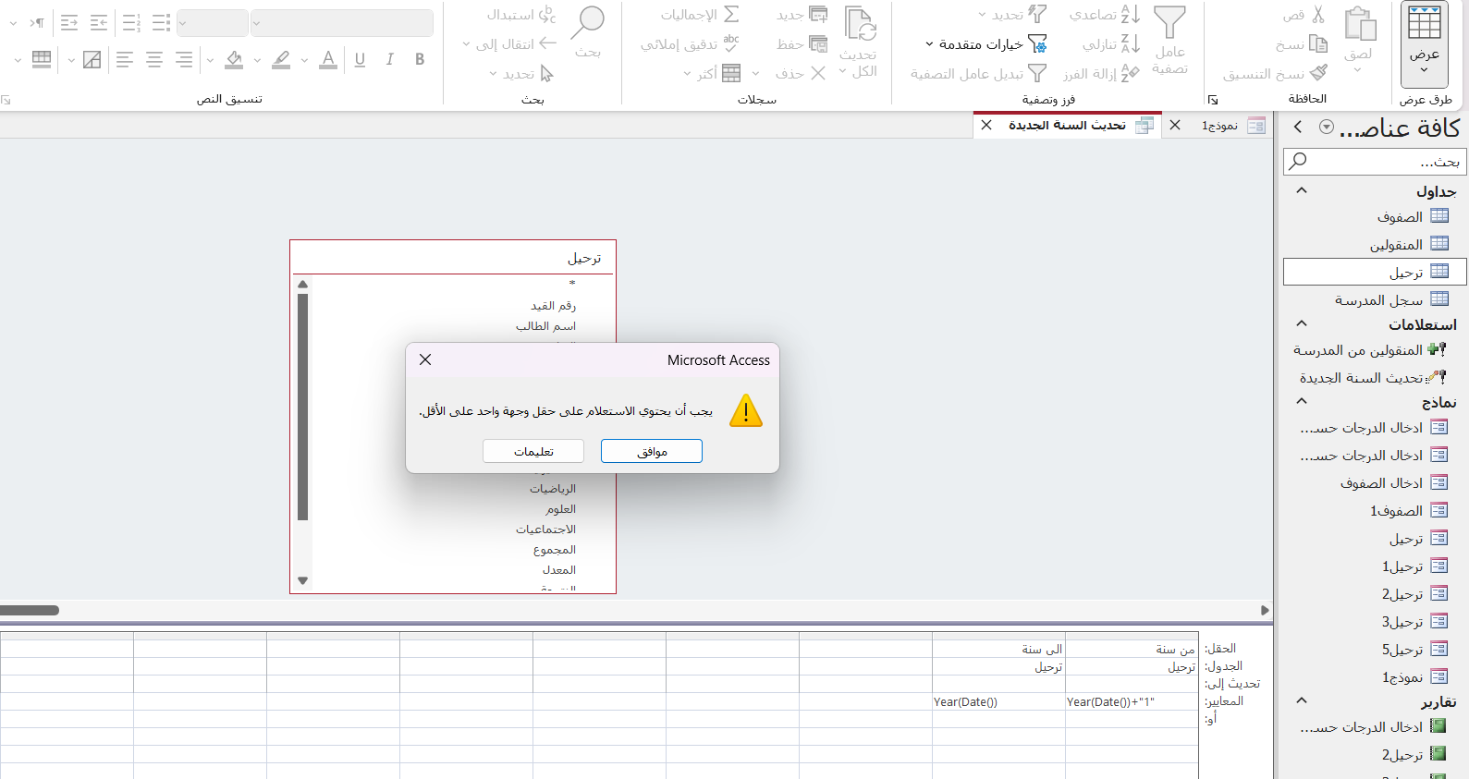Click the Sort Descending icon (تنازلي)
Viewport: 1469px width, 779px height.
click(1130, 43)
